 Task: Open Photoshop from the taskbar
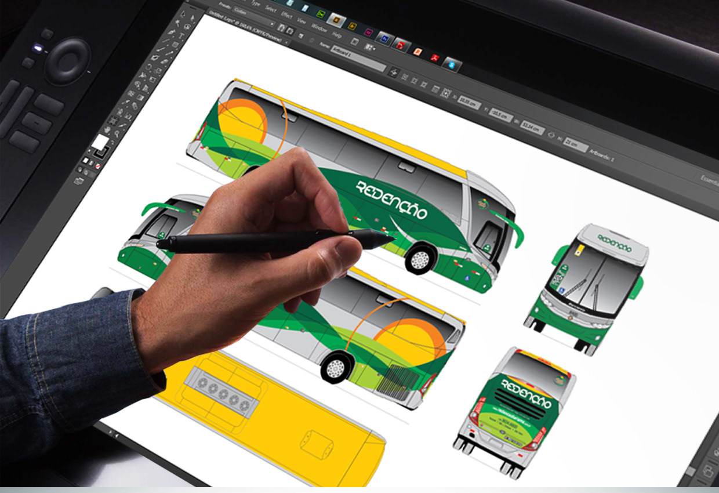point(385,38)
